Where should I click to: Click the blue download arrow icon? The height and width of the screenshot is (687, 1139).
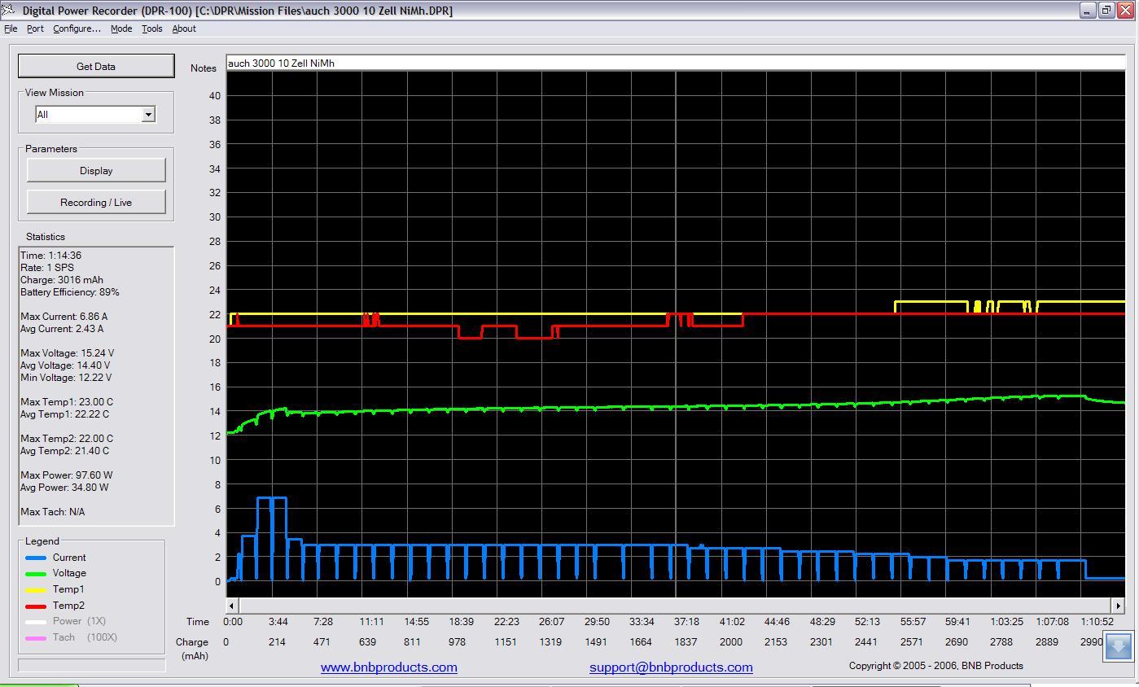[1117, 646]
